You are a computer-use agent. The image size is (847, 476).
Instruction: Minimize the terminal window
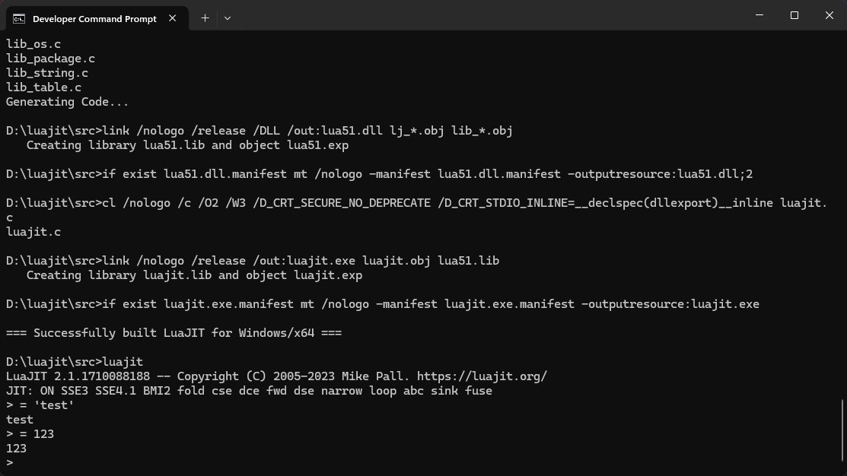coord(759,15)
